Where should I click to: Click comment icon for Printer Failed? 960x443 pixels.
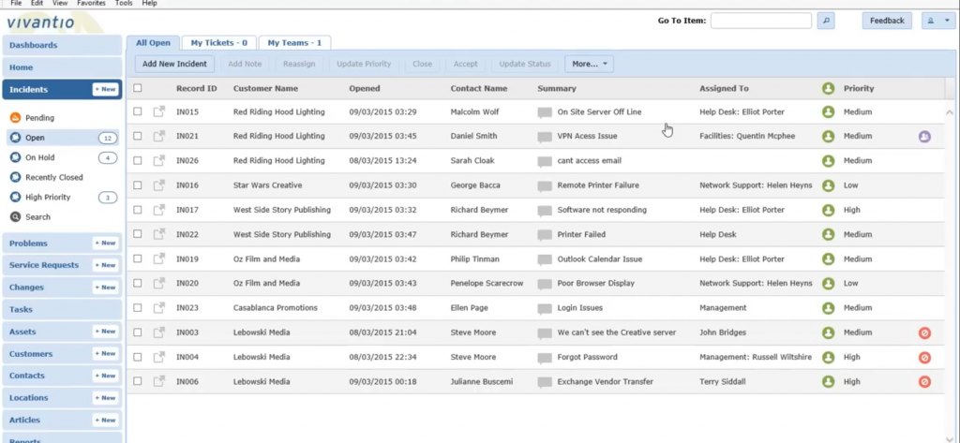[545, 235]
